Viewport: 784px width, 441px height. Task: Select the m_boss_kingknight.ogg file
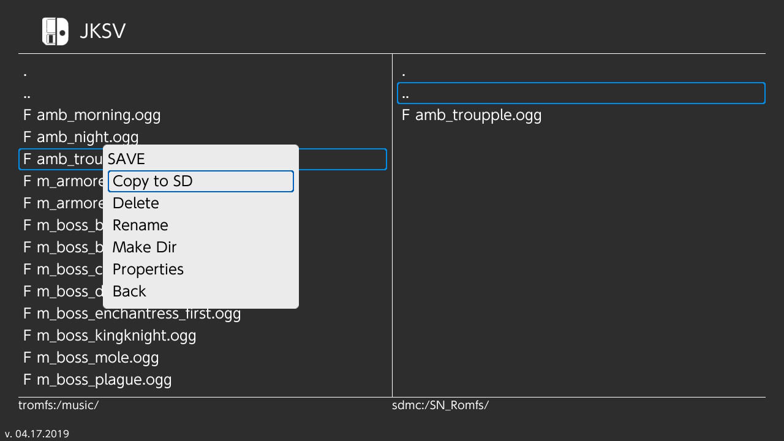click(202, 336)
